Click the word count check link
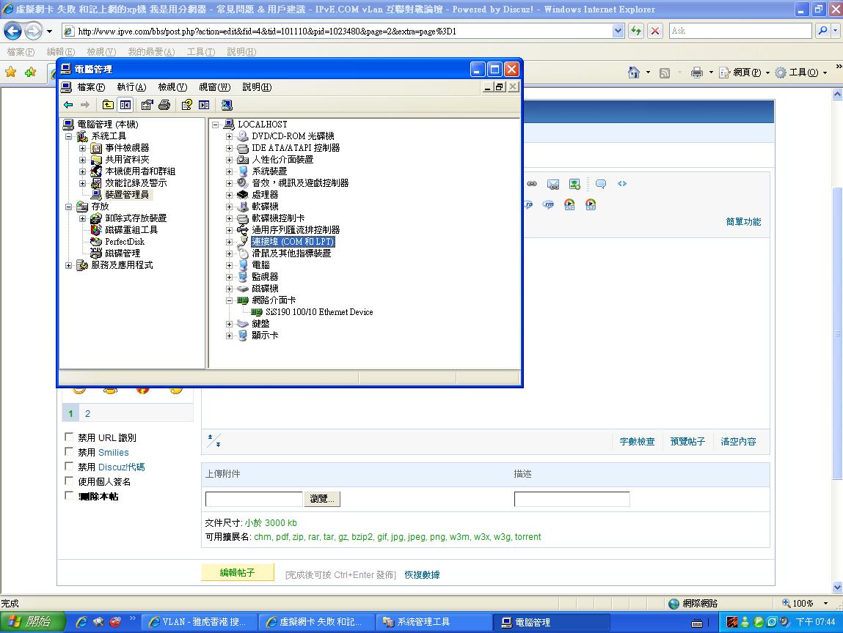This screenshot has width=843, height=633. (x=637, y=441)
